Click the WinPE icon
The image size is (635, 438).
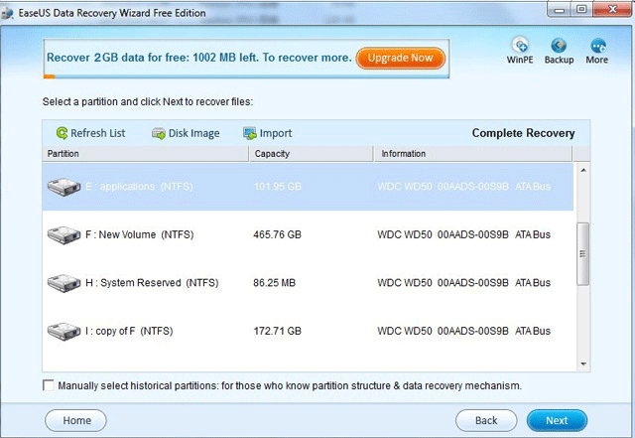[522, 46]
